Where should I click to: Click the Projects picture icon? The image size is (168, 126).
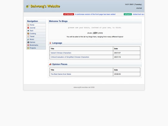point(28,48)
